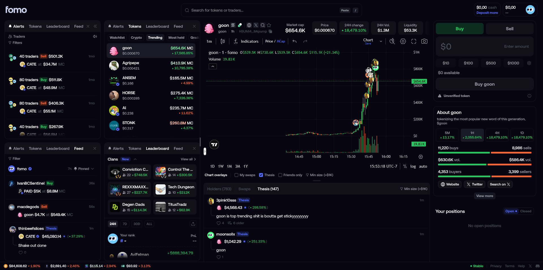Collapse the left alerts panel
The height and width of the screenshot is (270, 543).
coord(95,26)
